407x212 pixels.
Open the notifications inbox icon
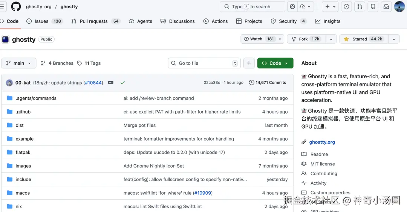(386, 7)
